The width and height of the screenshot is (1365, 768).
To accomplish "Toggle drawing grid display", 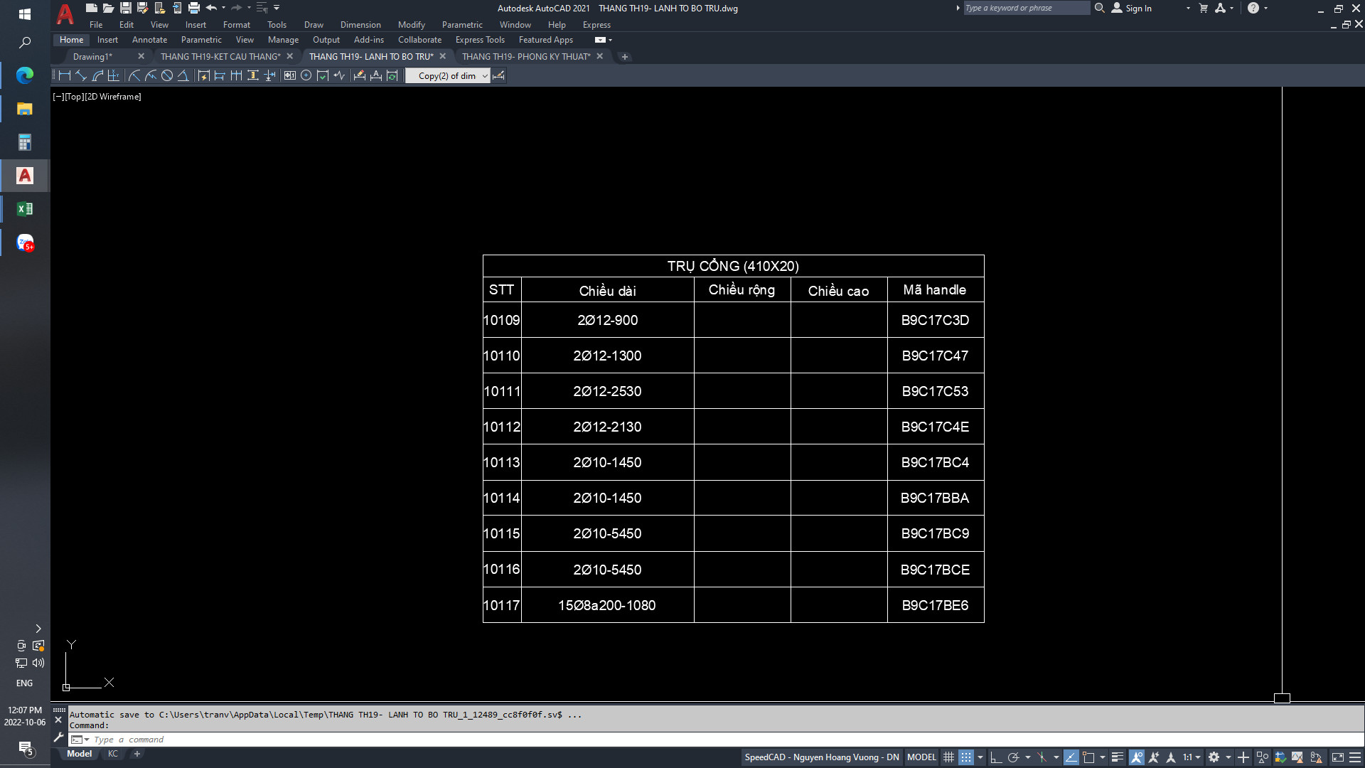I will [948, 757].
